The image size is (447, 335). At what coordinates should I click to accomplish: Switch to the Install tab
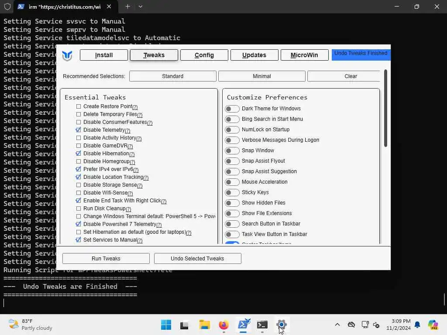coord(104,55)
